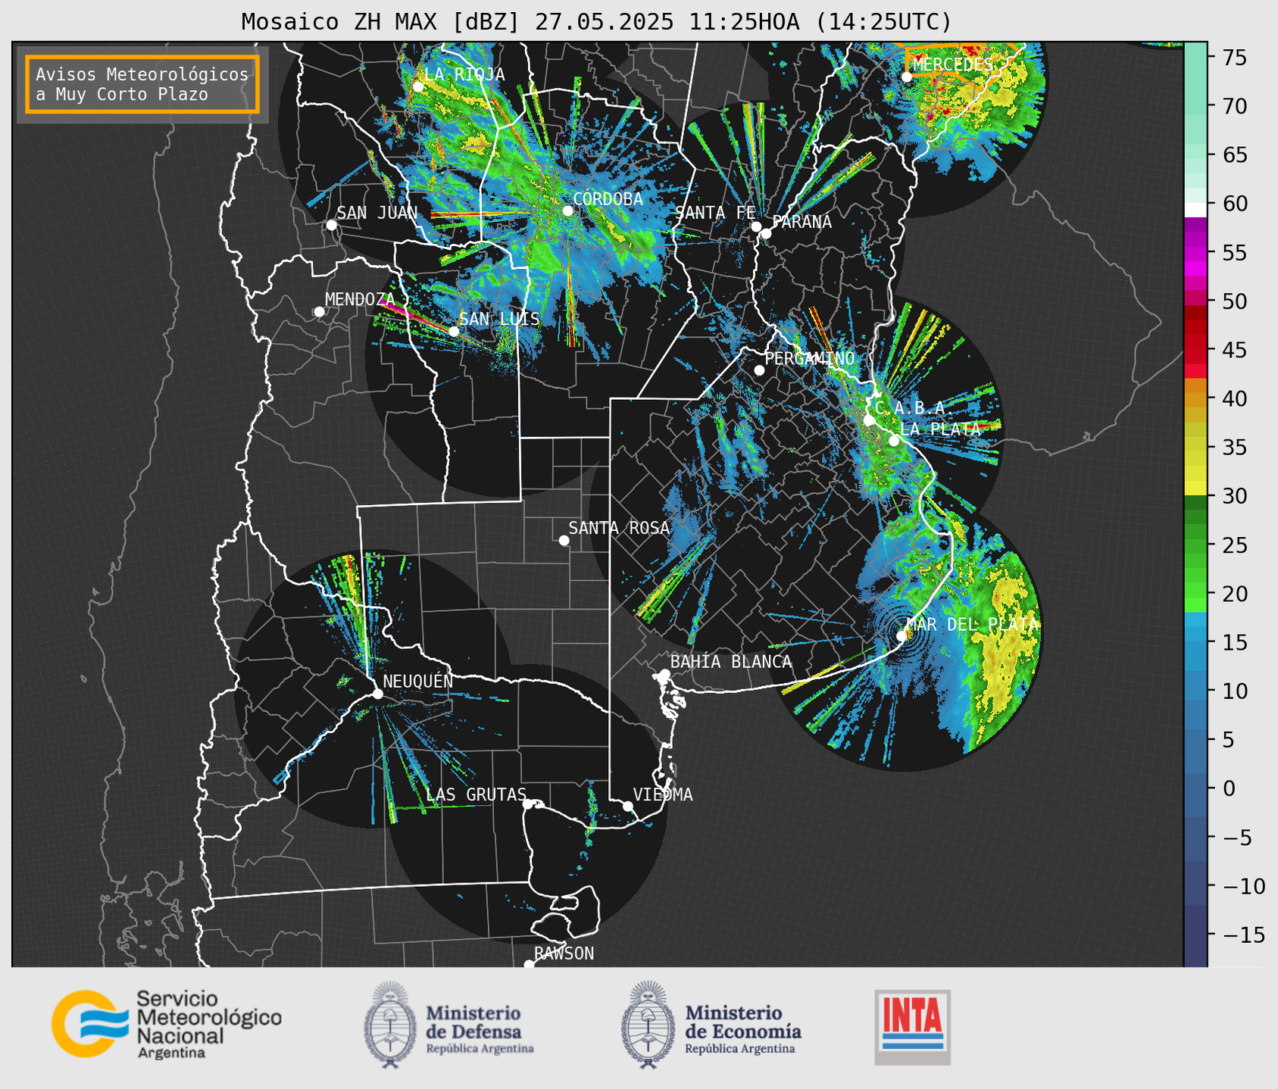The height and width of the screenshot is (1089, 1278).
Task: Select the Rawson city marker
Action: pyautogui.click(x=529, y=965)
